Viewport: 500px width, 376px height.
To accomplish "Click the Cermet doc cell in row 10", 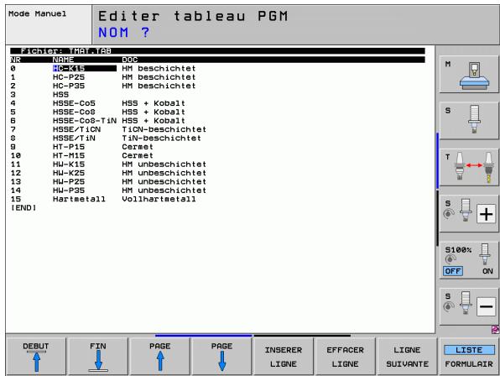I will [x=138, y=155].
